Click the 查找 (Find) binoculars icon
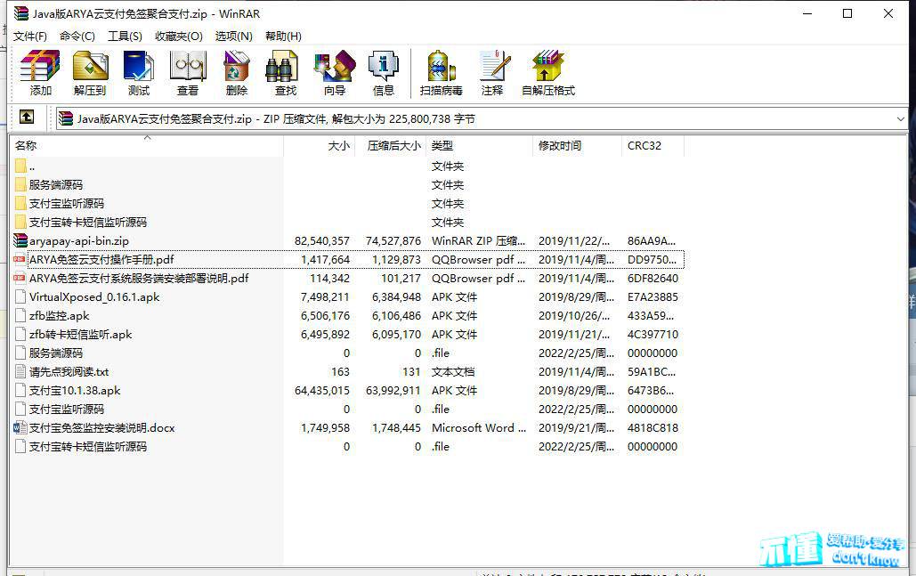 [x=282, y=66]
